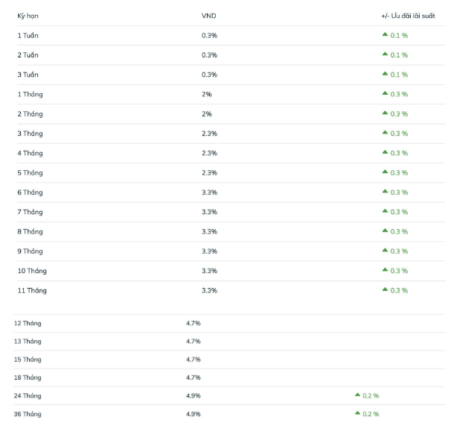463x426 pixels.
Task: Click the green up arrow in 2 Tuần row
Action: pos(385,54)
